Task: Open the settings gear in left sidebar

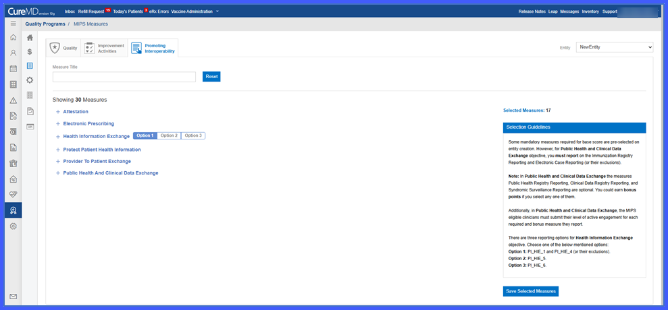Action: pos(14,226)
